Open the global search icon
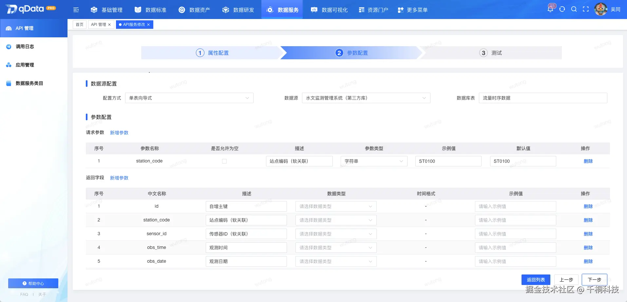This screenshot has height=302, width=627. (574, 9)
